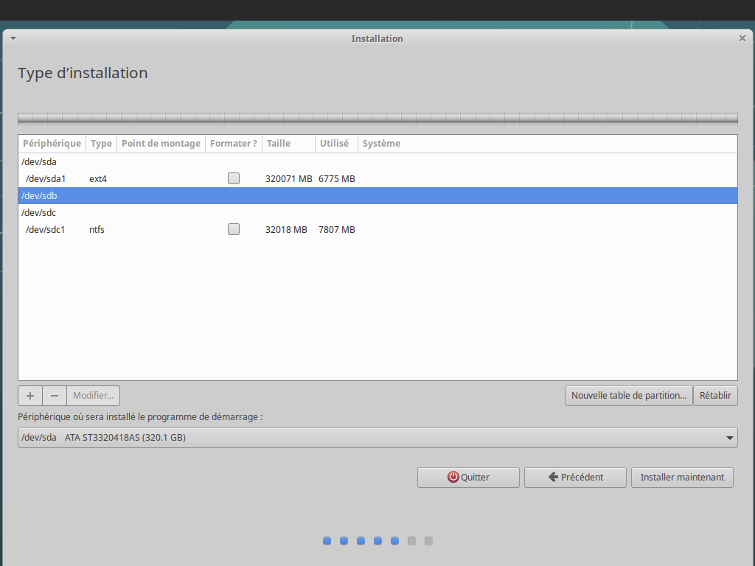755x566 pixels.
Task: Go back with the Précédent button
Action: 575,478
